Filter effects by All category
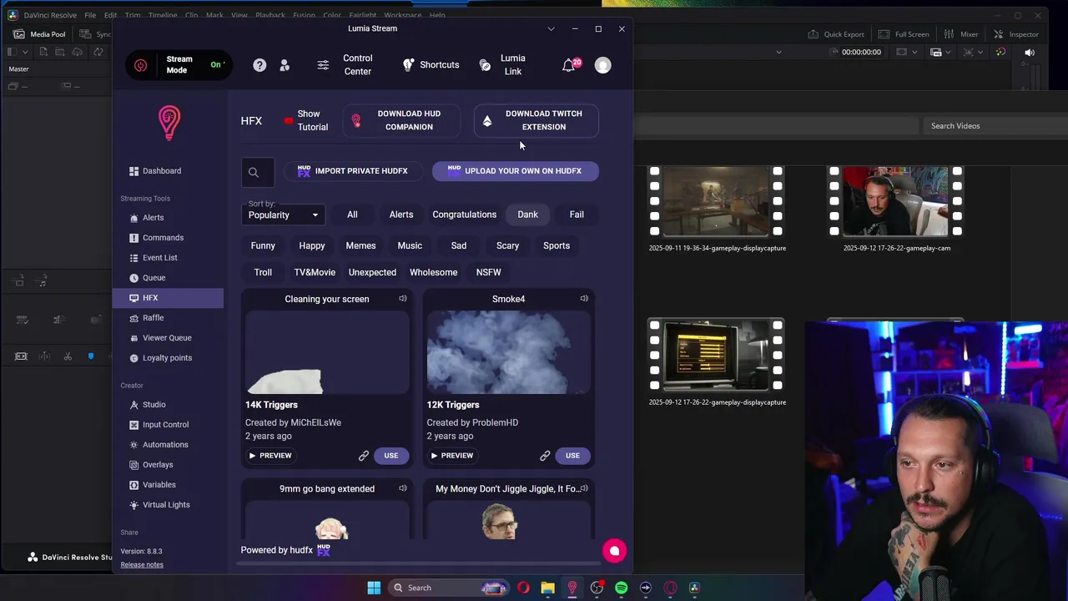Viewport: 1068px width, 601px height. point(352,215)
